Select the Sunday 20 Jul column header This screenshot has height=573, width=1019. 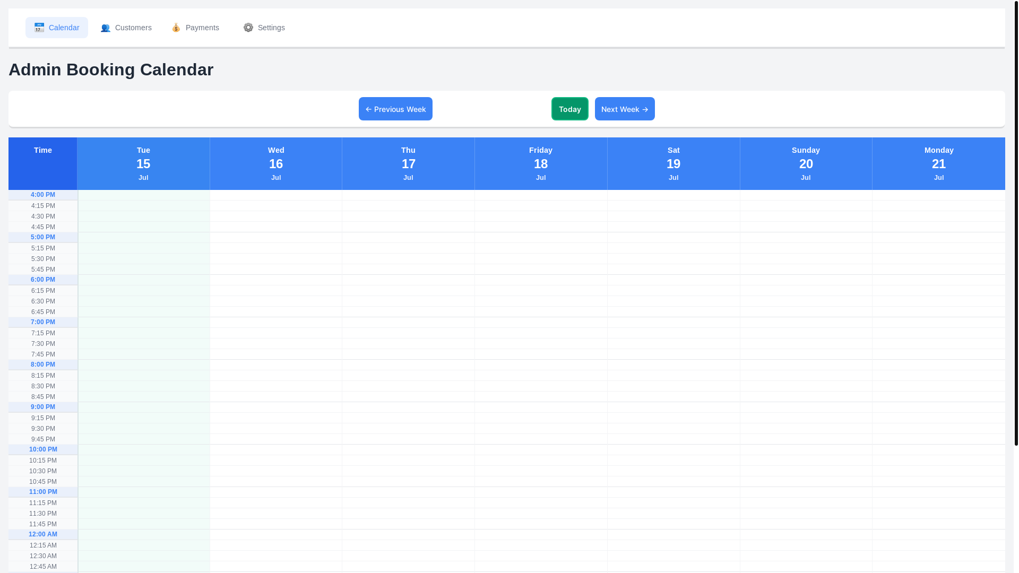[x=806, y=163]
